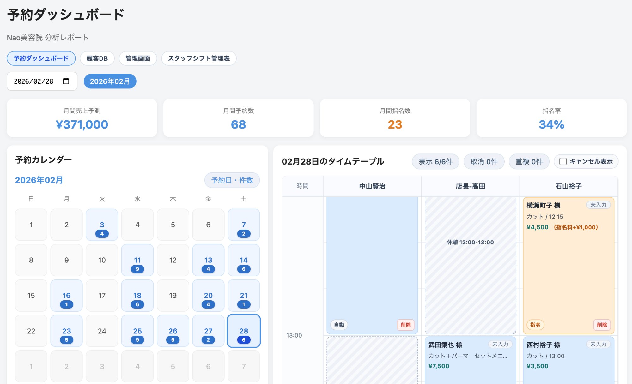Viewport: 632px width, 384px height.
Task: Click the 予約日・件数 pill
Action: pos(232,180)
